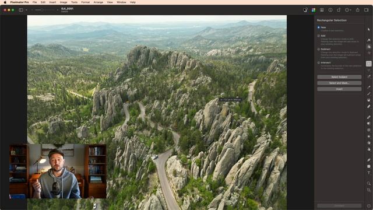Open the Color Adjustments tool in tool strip
The height and width of the screenshot is (210, 373).
(x=369, y=47)
